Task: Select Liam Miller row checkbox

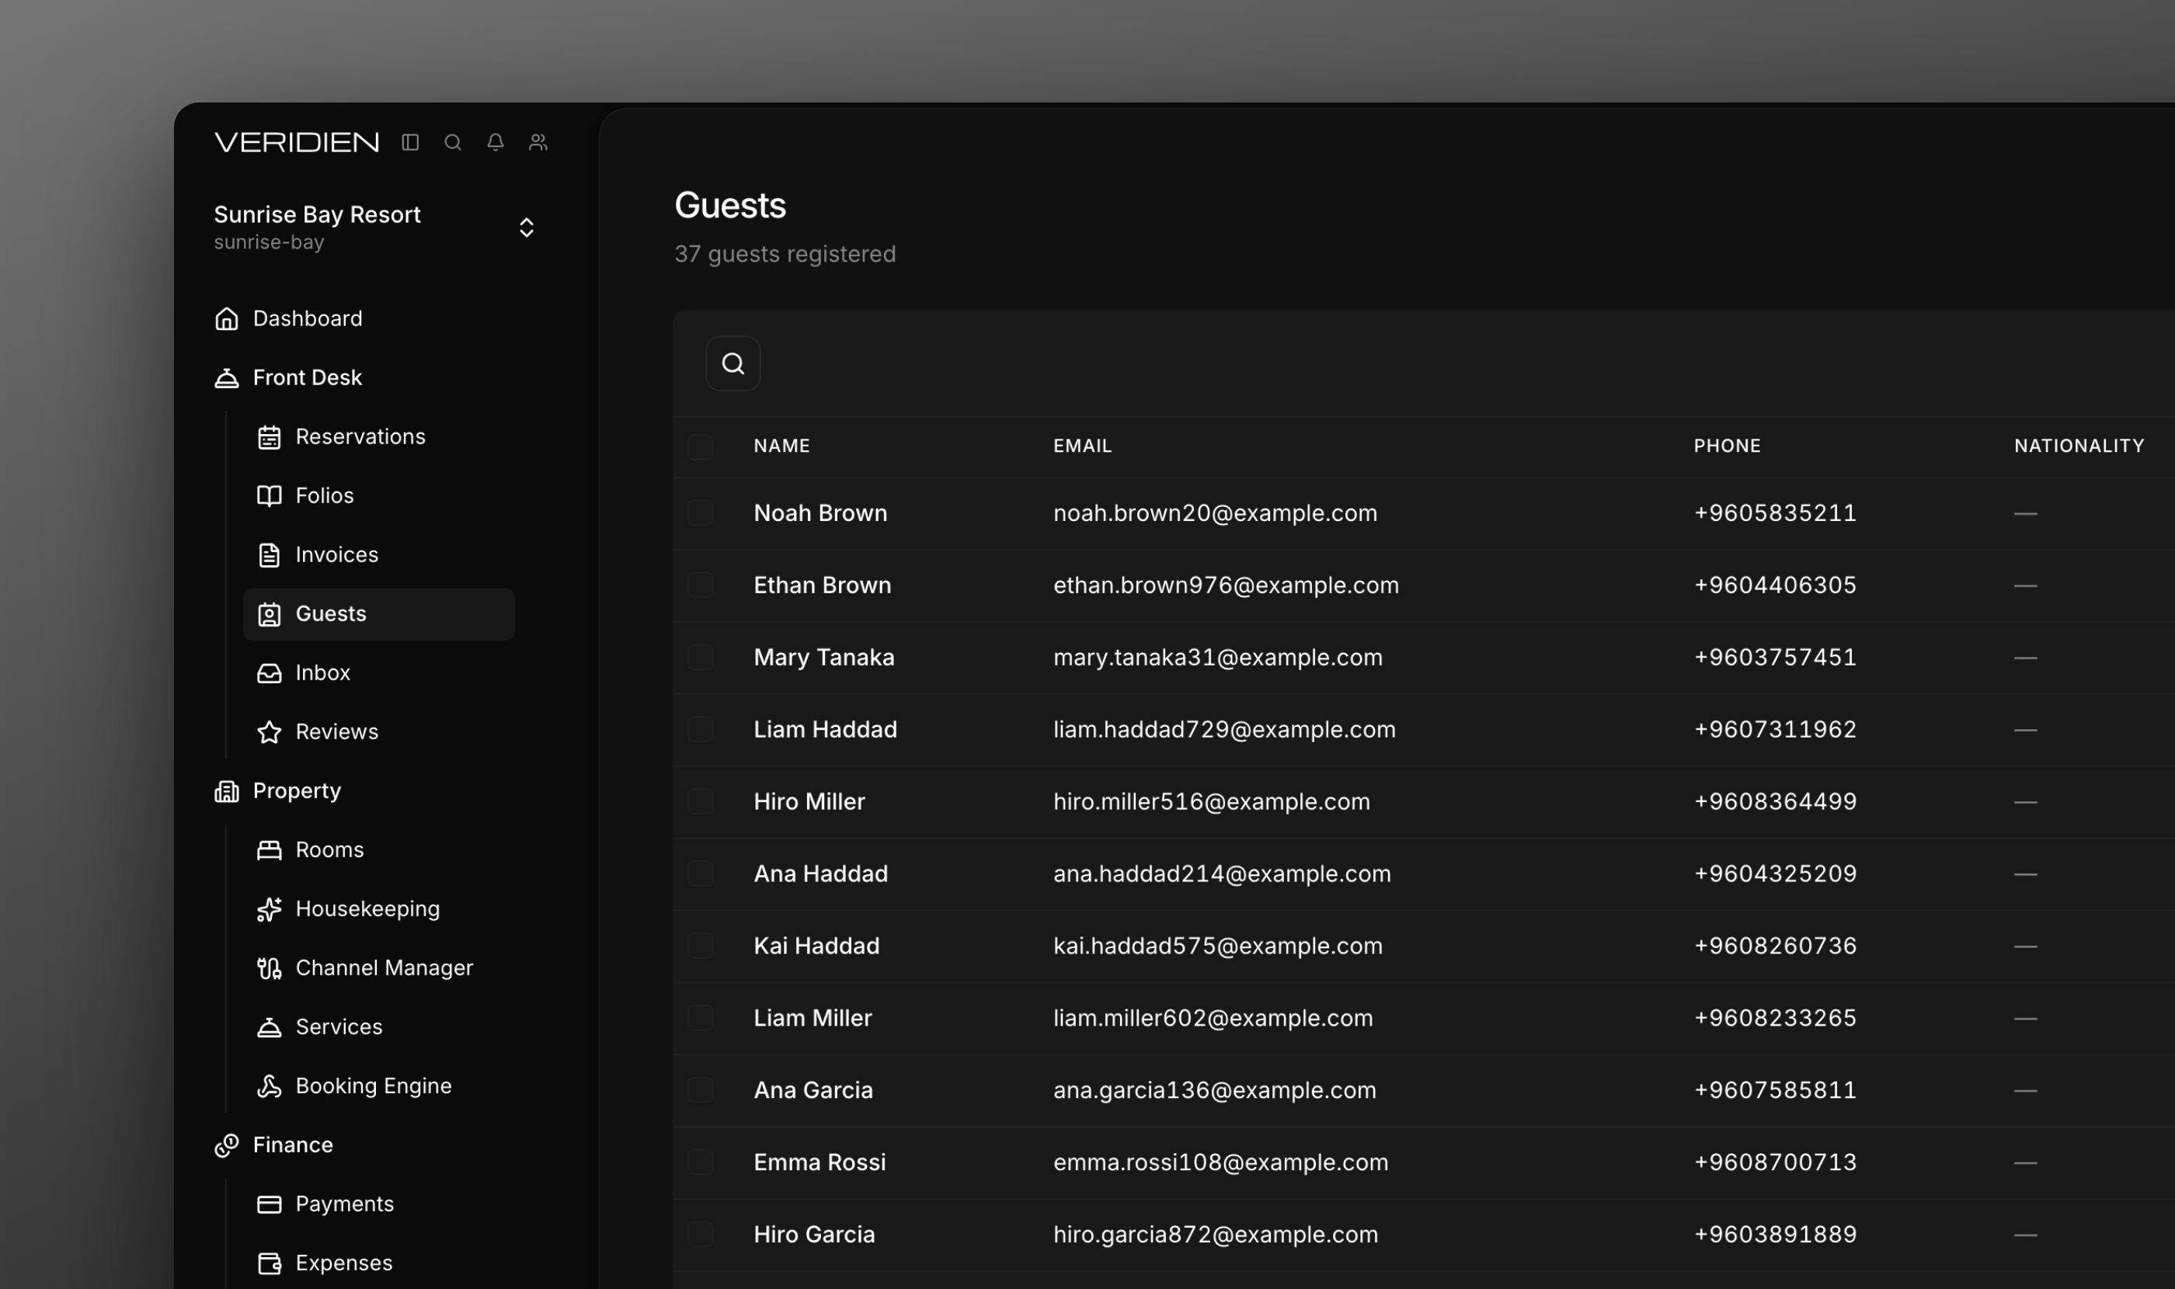Action: click(x=701, y=1018)
